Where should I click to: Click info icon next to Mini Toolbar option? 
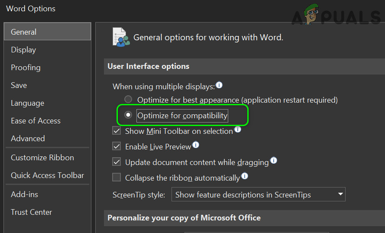coord(238,129)
